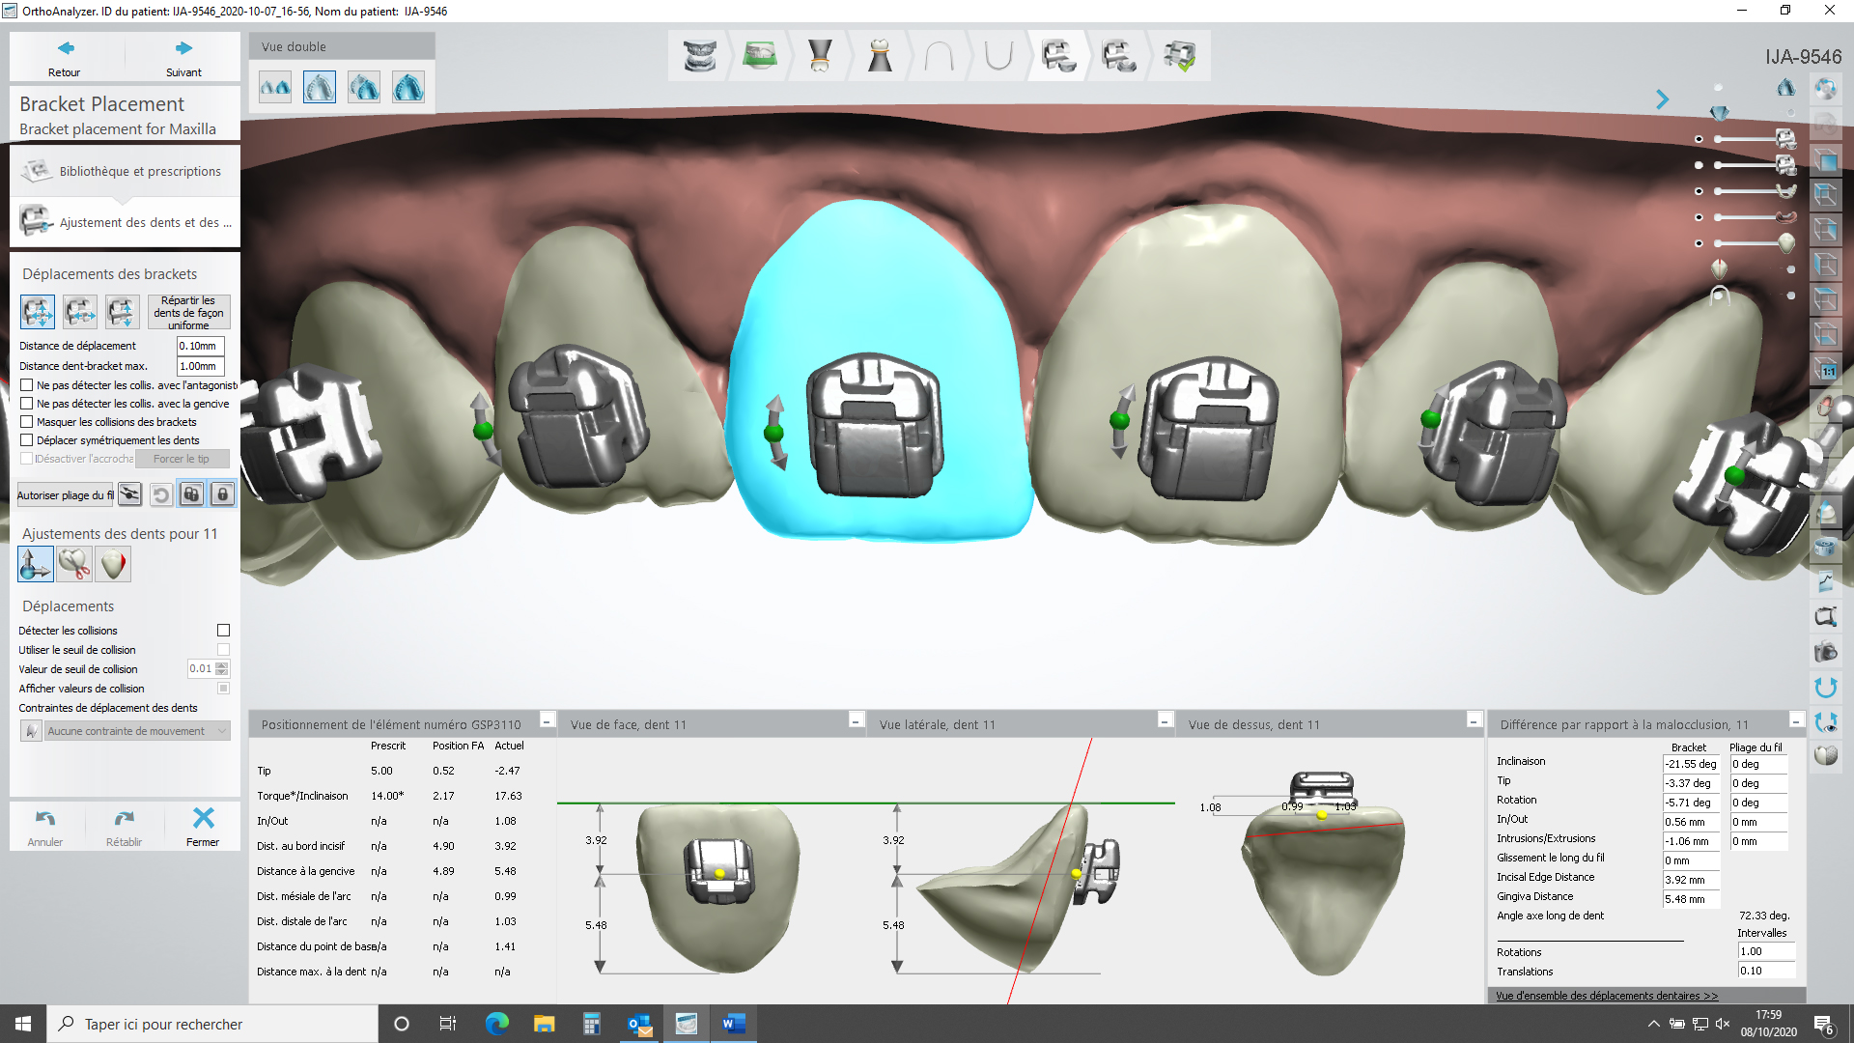Open File Explorer from the taskbar

coord(544,1024)
